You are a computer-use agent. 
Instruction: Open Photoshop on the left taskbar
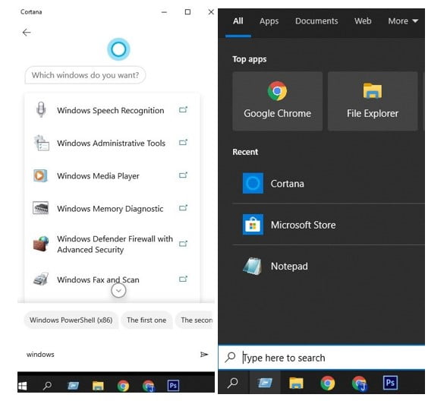click(173, 386)
